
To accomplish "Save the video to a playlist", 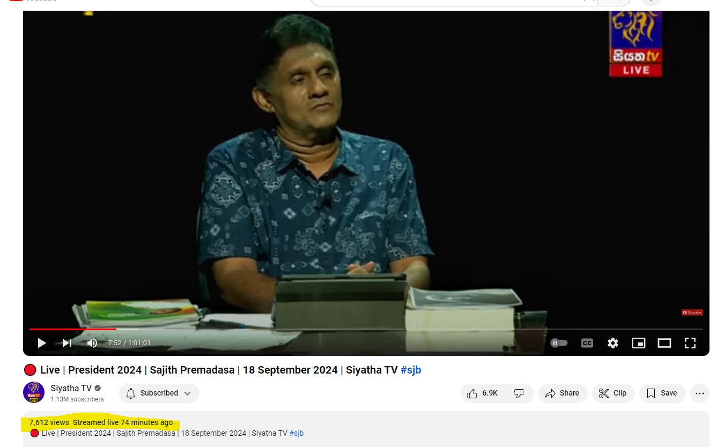I will pyautogui.click(x=662, y=393).
